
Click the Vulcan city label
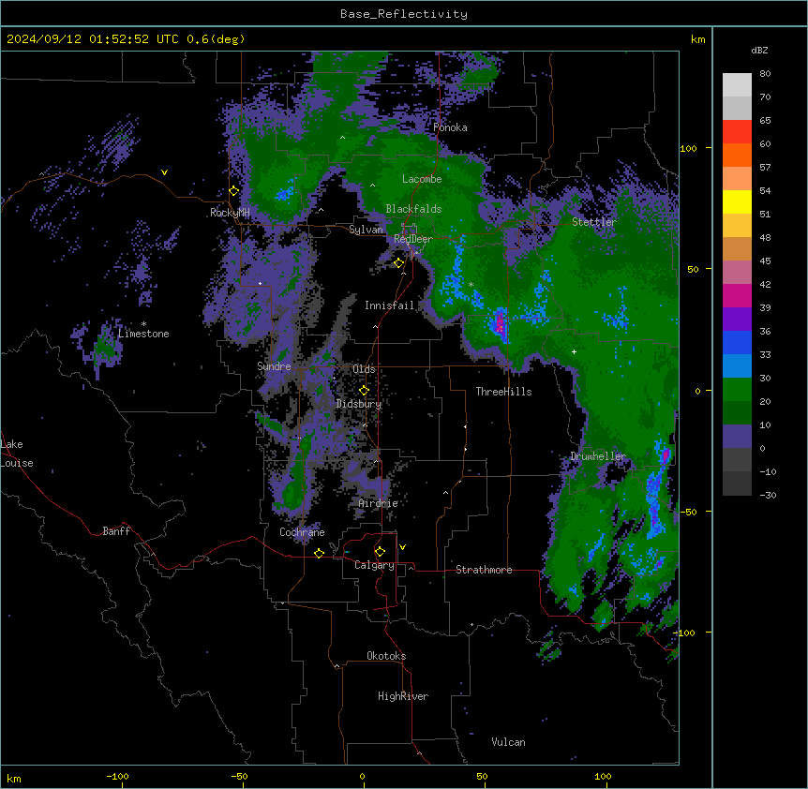(509, 741)
